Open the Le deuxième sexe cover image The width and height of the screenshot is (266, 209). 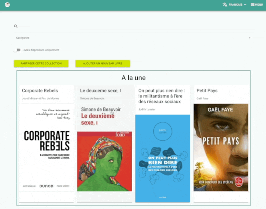(x=104, y=148)
